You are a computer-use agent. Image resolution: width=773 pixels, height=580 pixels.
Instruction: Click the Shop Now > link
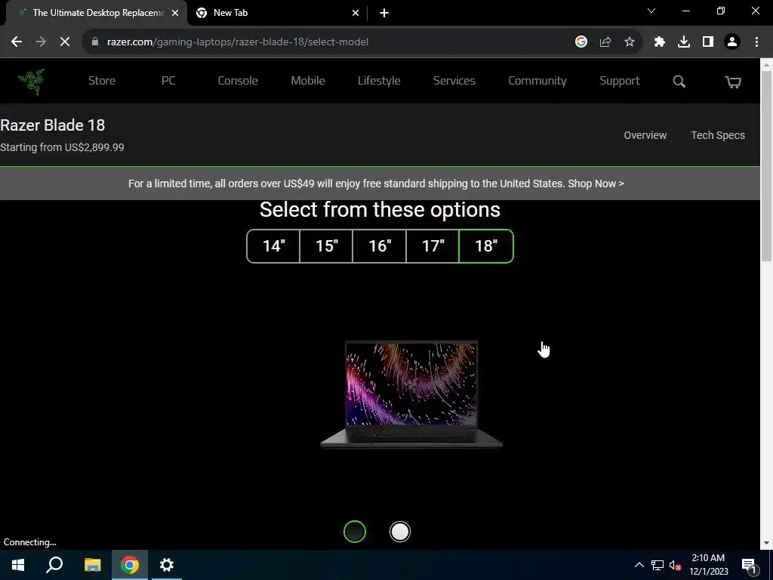click(596, 184)
